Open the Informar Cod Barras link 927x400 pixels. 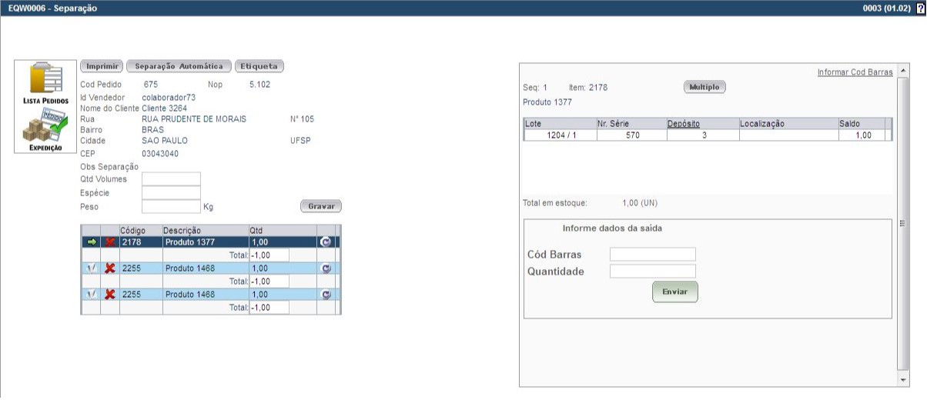pyautogui.click(x=855, y=72)
